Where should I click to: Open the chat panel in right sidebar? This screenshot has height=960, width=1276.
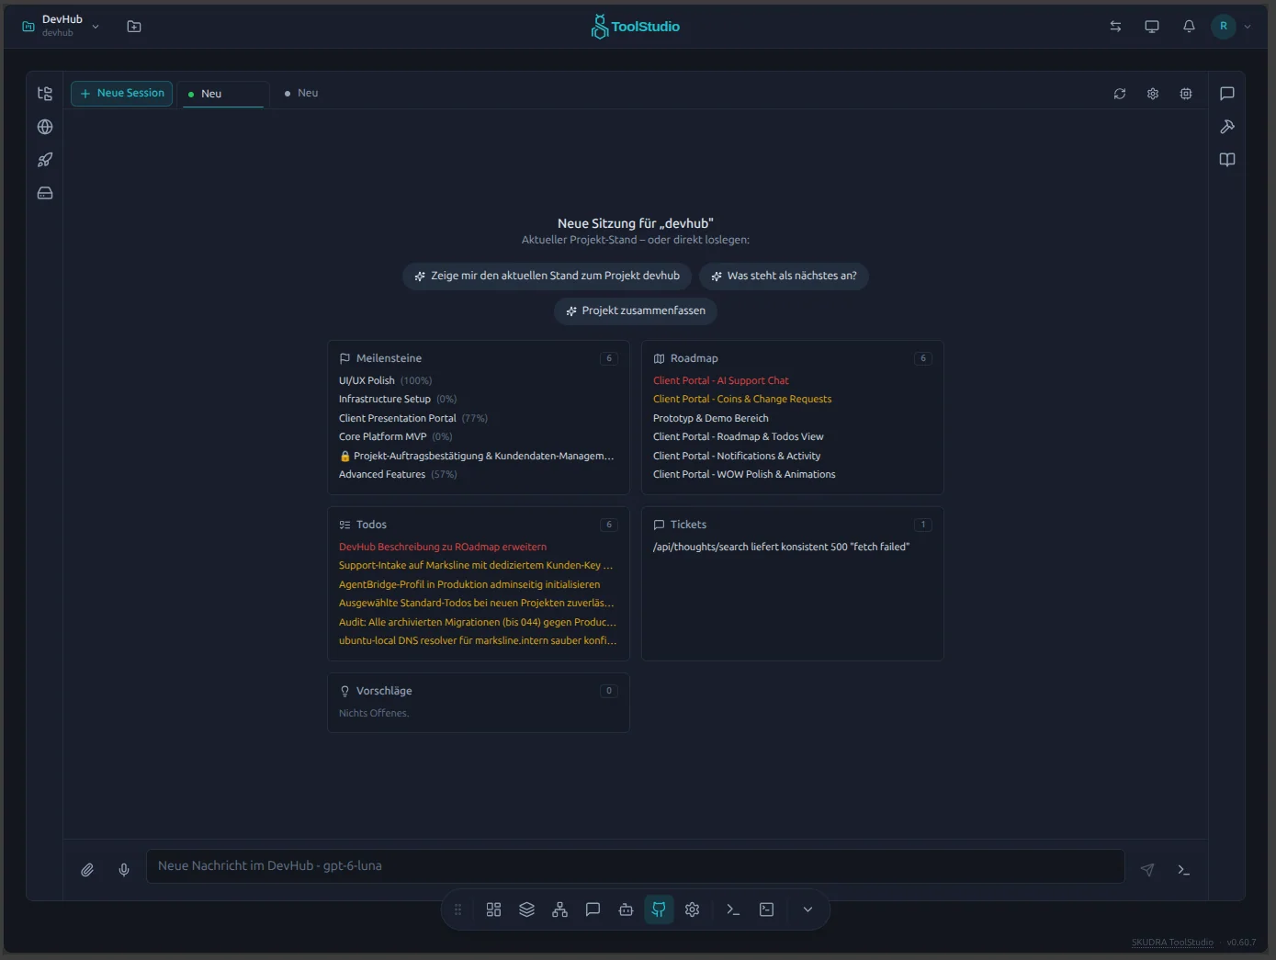(1227, 94)
